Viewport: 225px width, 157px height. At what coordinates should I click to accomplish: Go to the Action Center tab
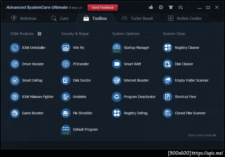click(x=185, y=18)
